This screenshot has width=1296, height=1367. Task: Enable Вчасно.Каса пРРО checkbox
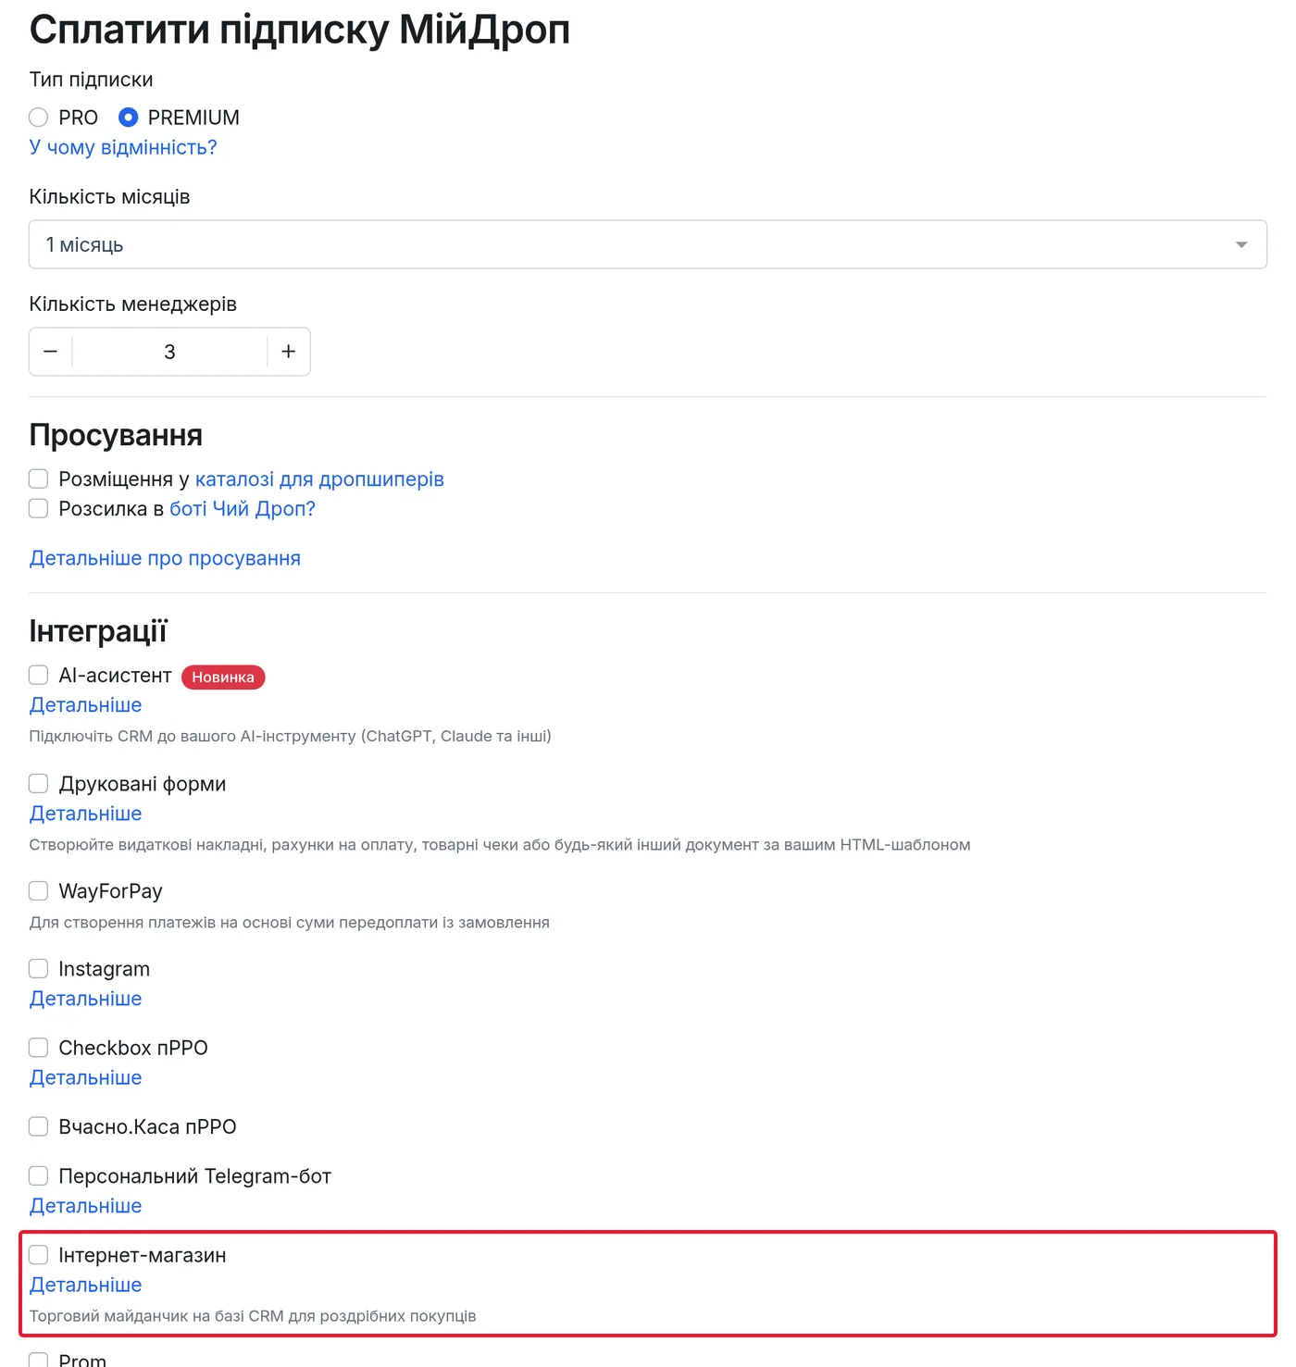pyautogui.click(x=38, y=1126)
